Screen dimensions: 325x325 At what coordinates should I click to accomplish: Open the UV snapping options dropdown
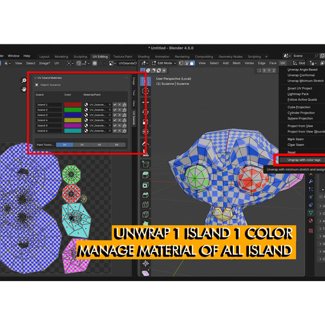[86, 63]
